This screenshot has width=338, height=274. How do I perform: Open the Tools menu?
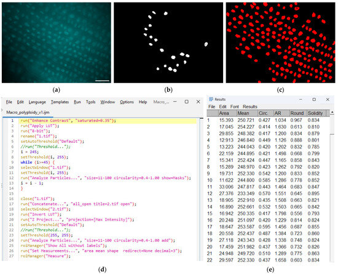click(90, 102)
